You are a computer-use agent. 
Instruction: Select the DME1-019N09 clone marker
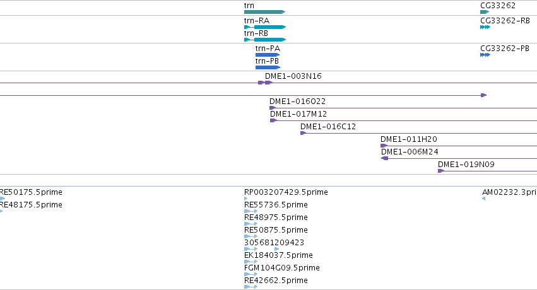tap(441, 171)
